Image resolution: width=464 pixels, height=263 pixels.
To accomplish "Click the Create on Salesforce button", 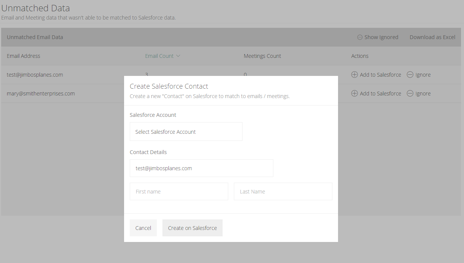I will (x=193, y=228).
